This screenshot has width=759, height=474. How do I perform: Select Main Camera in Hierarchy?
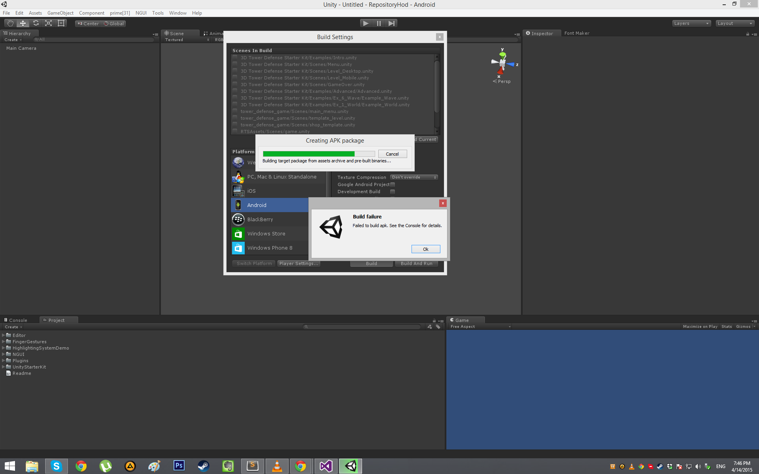(21, 48)
